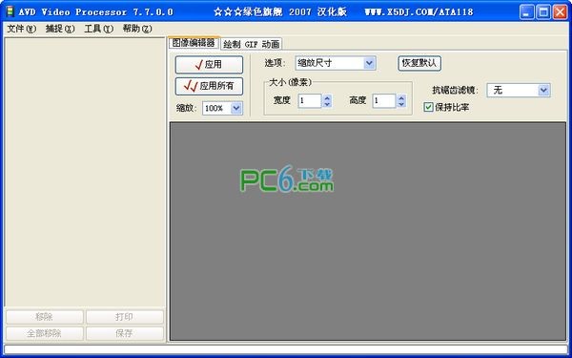Click the disabled 保存 button
Image resolution: width=572 pixels, height=358 pixels.
[x=124, y=333]
